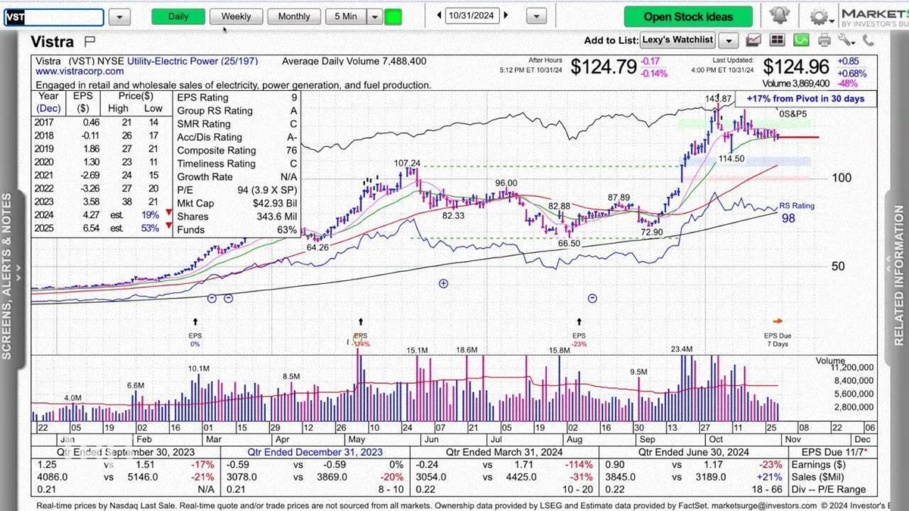Open the 5 Min interval dropdown arrow
Screen dimensions: 909x511
click(x=374, y=16)
